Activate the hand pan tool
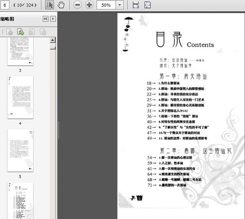The image size is (245, 219). click(61, 5)
